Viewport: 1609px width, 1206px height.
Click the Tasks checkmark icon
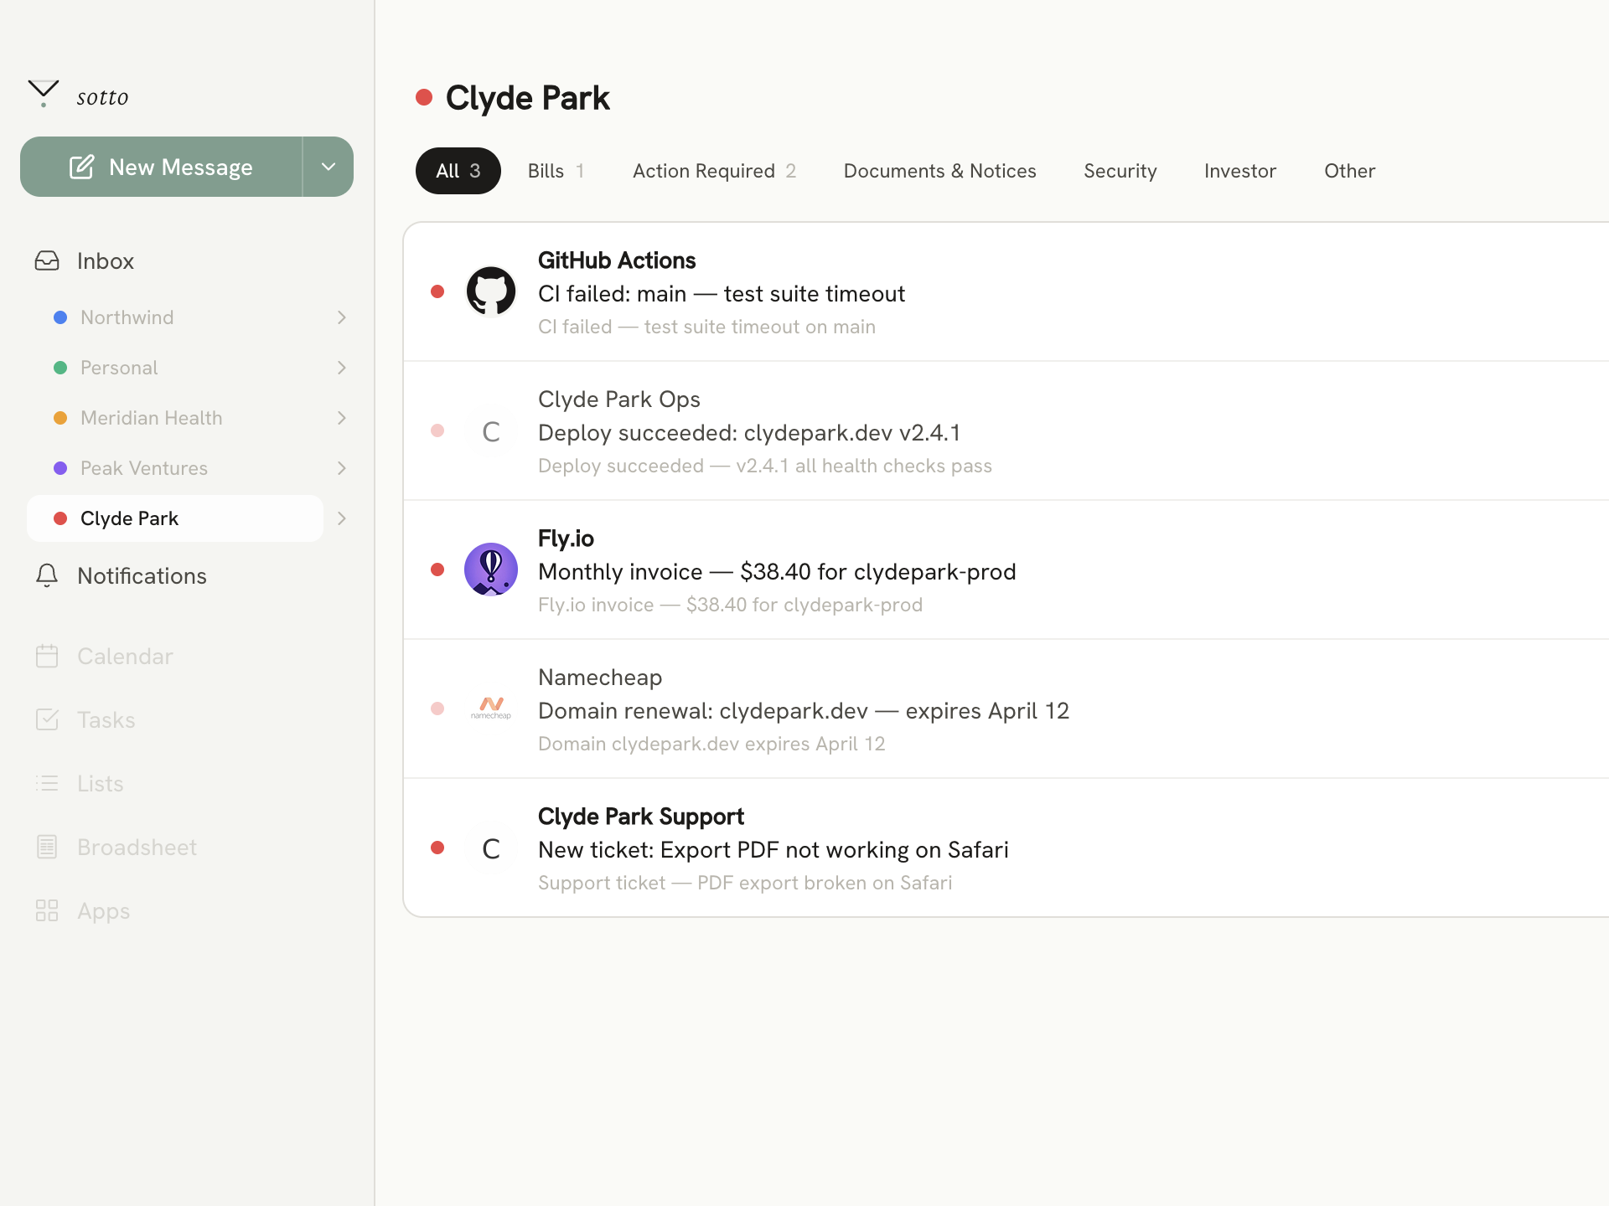point(47,719)
